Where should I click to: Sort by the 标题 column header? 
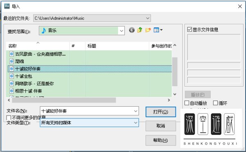click(x=117, y=46)
